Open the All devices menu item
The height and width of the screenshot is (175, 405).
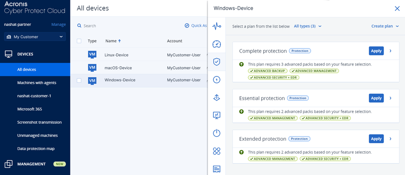point(35,70)
